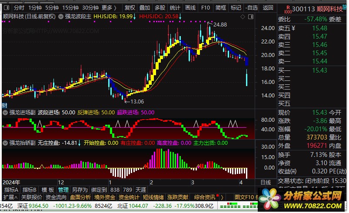Open the 统计 statistics tool
The height and width of the screenshot is (213, 349).
[175, 8]
